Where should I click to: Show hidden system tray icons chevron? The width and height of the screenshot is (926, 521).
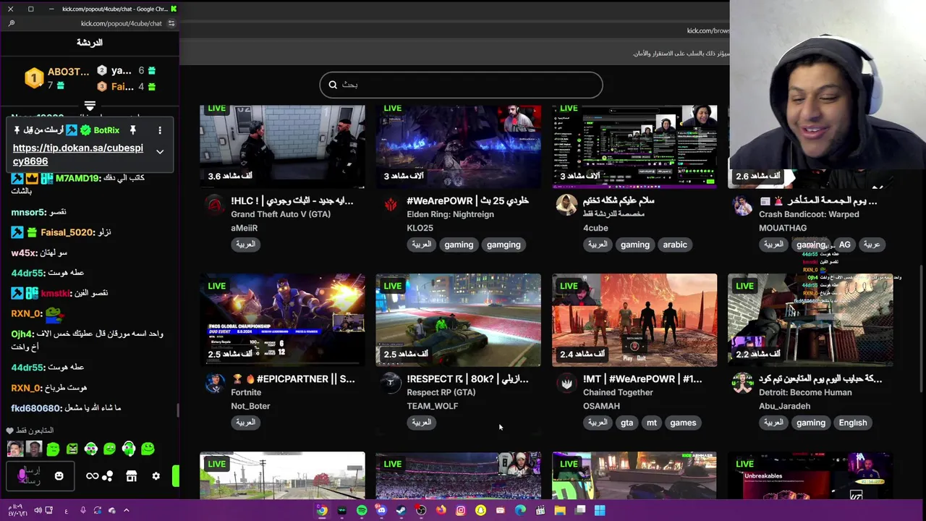126,510
